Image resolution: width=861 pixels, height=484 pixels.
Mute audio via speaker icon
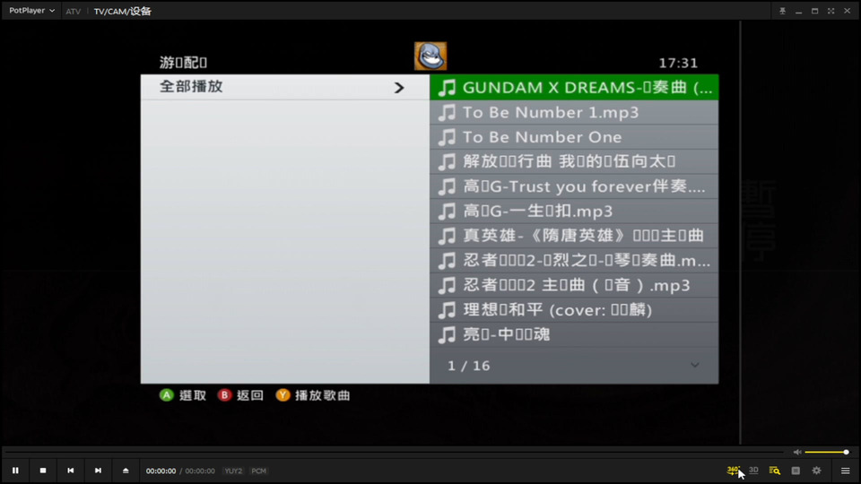pyautogui.click(x=796, y=452)
